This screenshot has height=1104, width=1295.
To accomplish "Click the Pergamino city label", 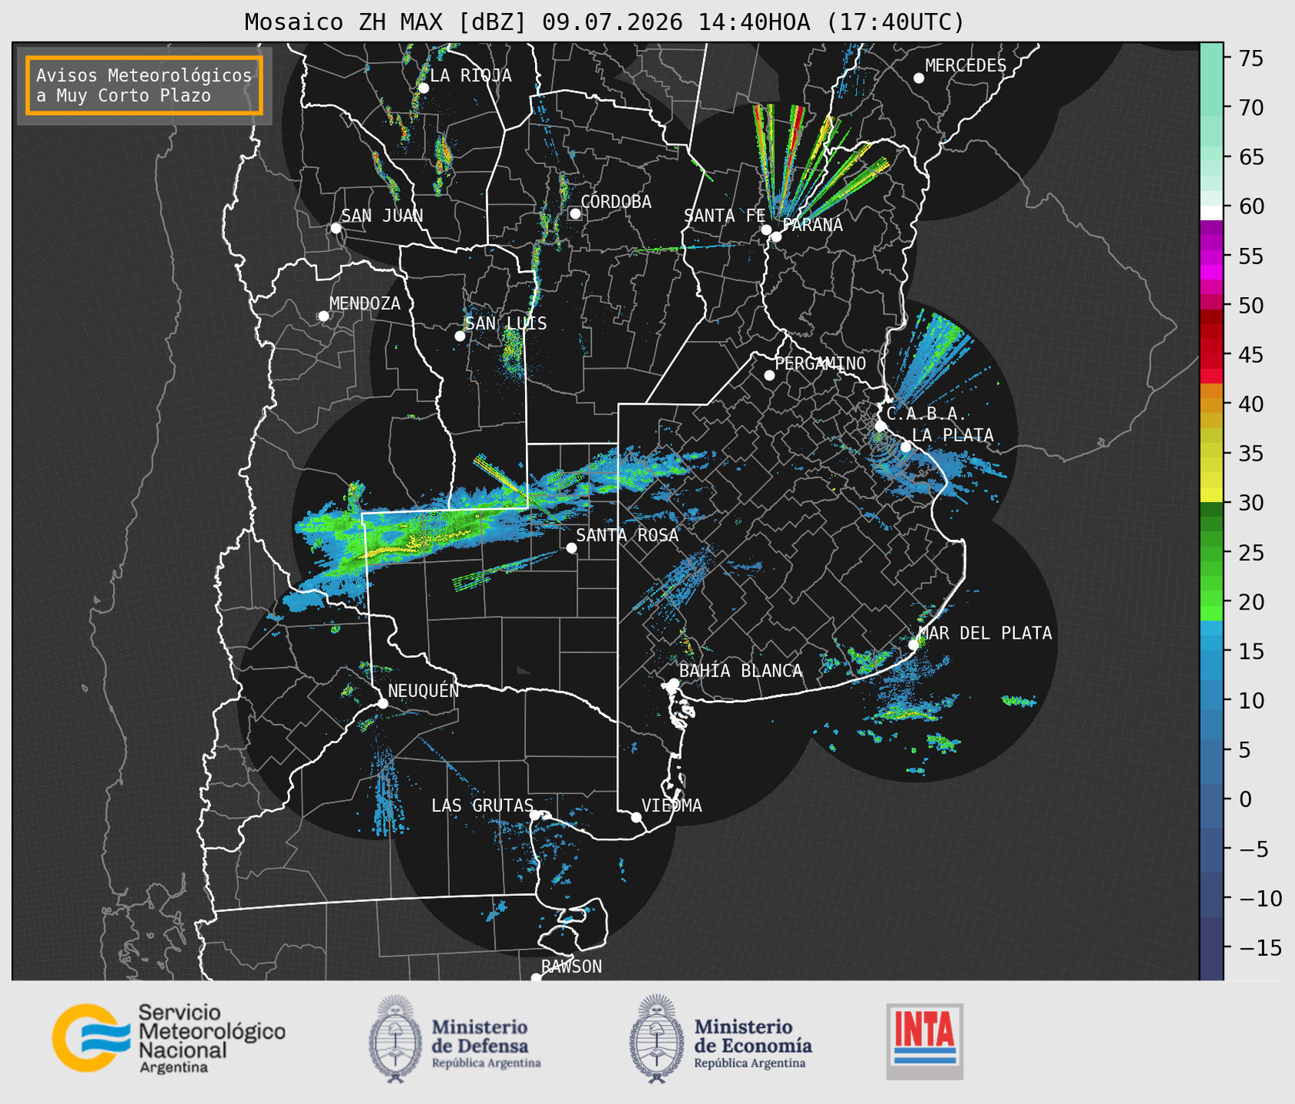I will point(821,363).
